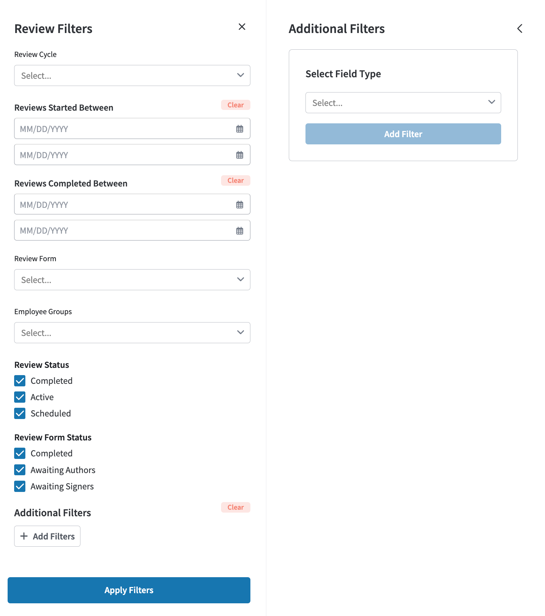This screenshot has height=616, width=545.
Task: Open calendar for second Reviews Started date
Action: point(240,155)
